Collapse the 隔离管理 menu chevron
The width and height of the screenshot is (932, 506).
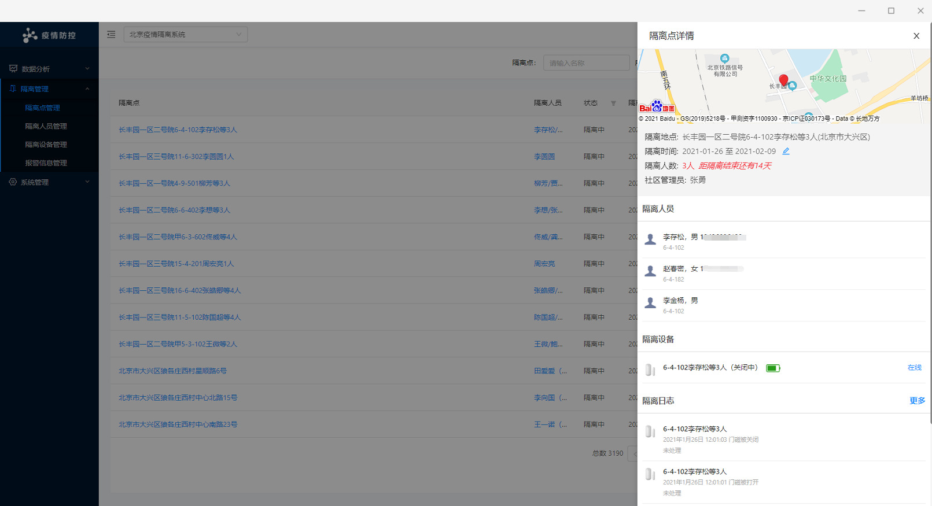click(87, 89)
